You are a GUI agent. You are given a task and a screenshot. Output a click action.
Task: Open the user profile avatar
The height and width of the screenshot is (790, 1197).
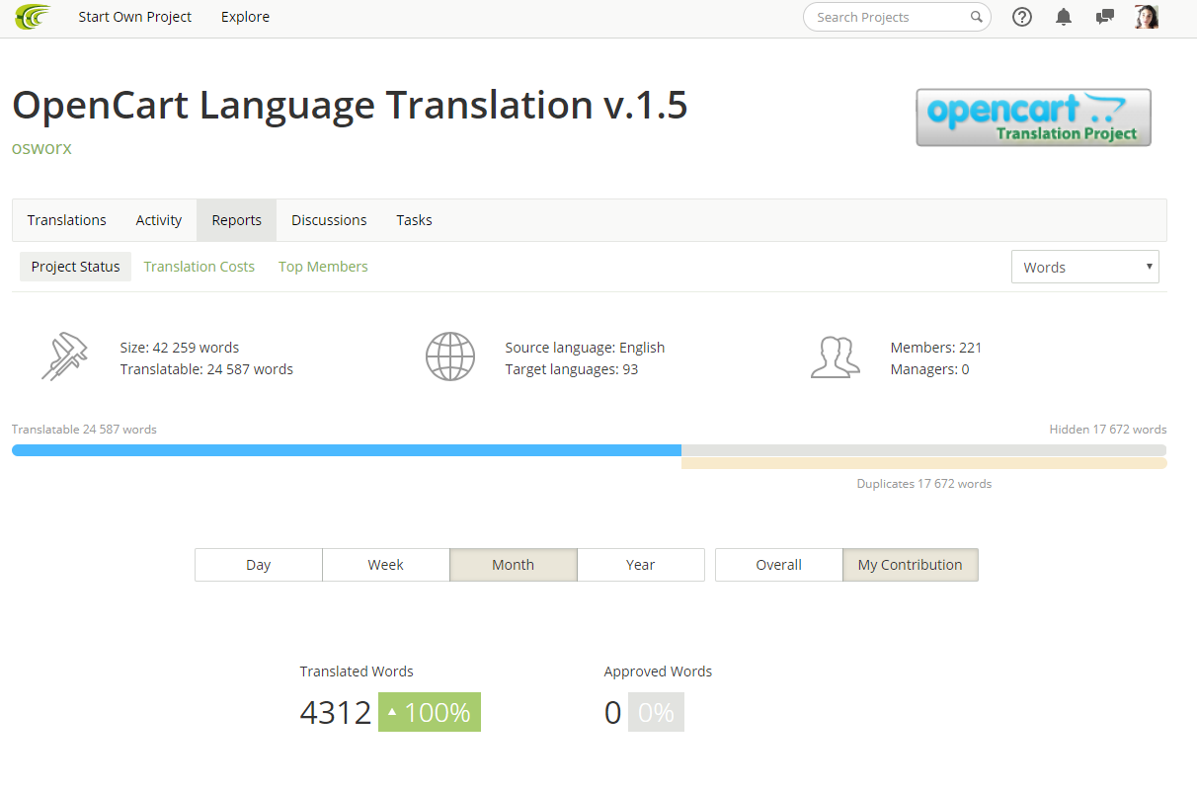coord(1147,17)
